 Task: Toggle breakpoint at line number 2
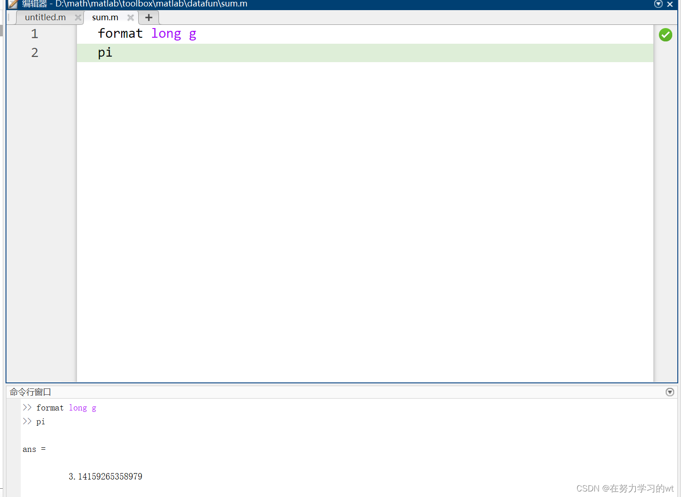click(35, 53)
